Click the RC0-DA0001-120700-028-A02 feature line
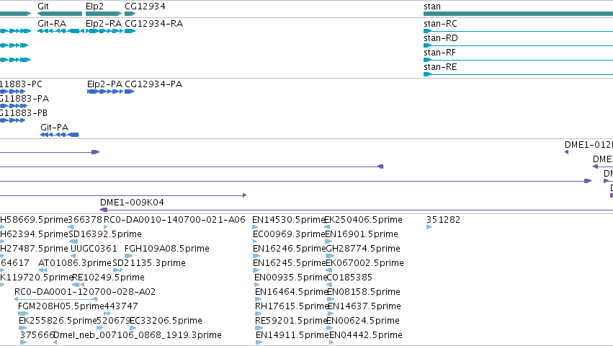The width and height of the screenshot is (613, 346). [x=56, y=299]
